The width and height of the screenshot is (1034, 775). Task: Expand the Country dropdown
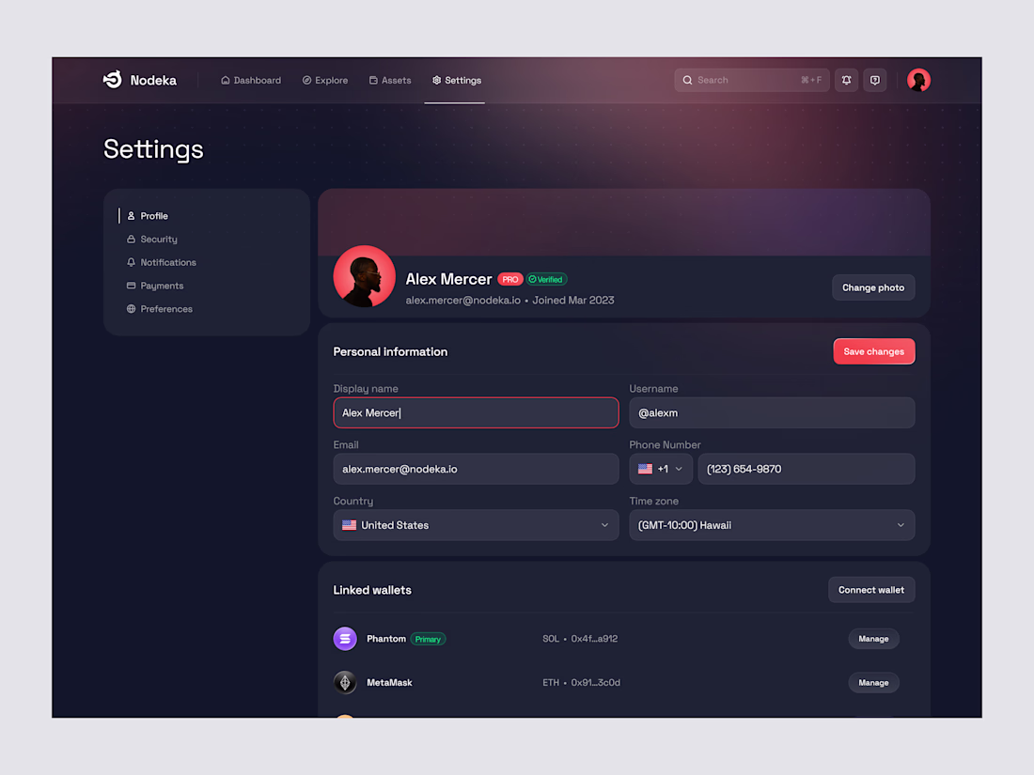pos(477,525)
